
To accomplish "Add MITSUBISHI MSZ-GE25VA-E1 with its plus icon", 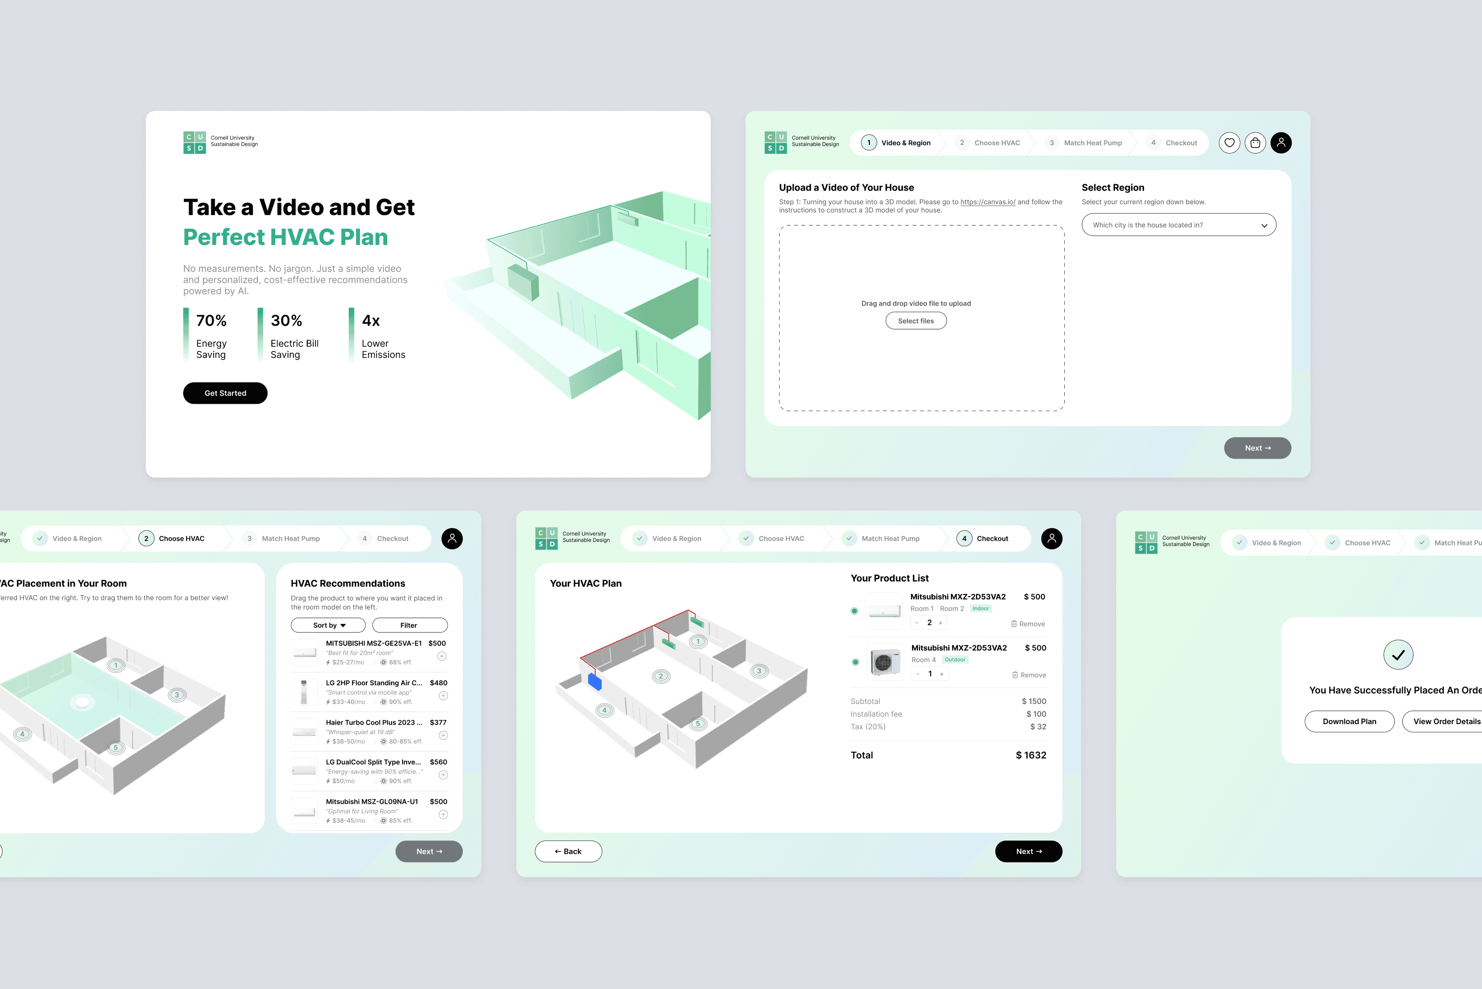I will (x=442, y=657).
